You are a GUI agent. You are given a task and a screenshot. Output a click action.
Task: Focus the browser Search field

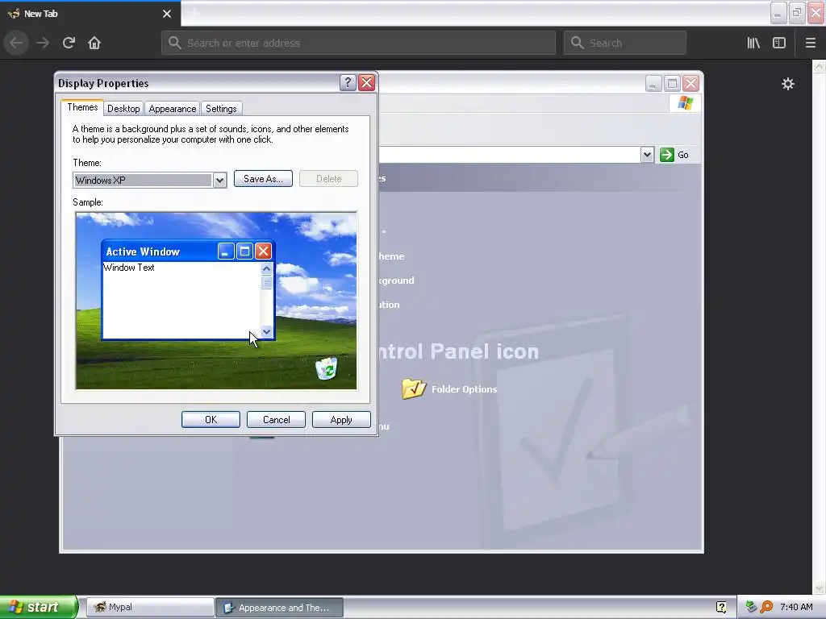click(x=625, y=43)
